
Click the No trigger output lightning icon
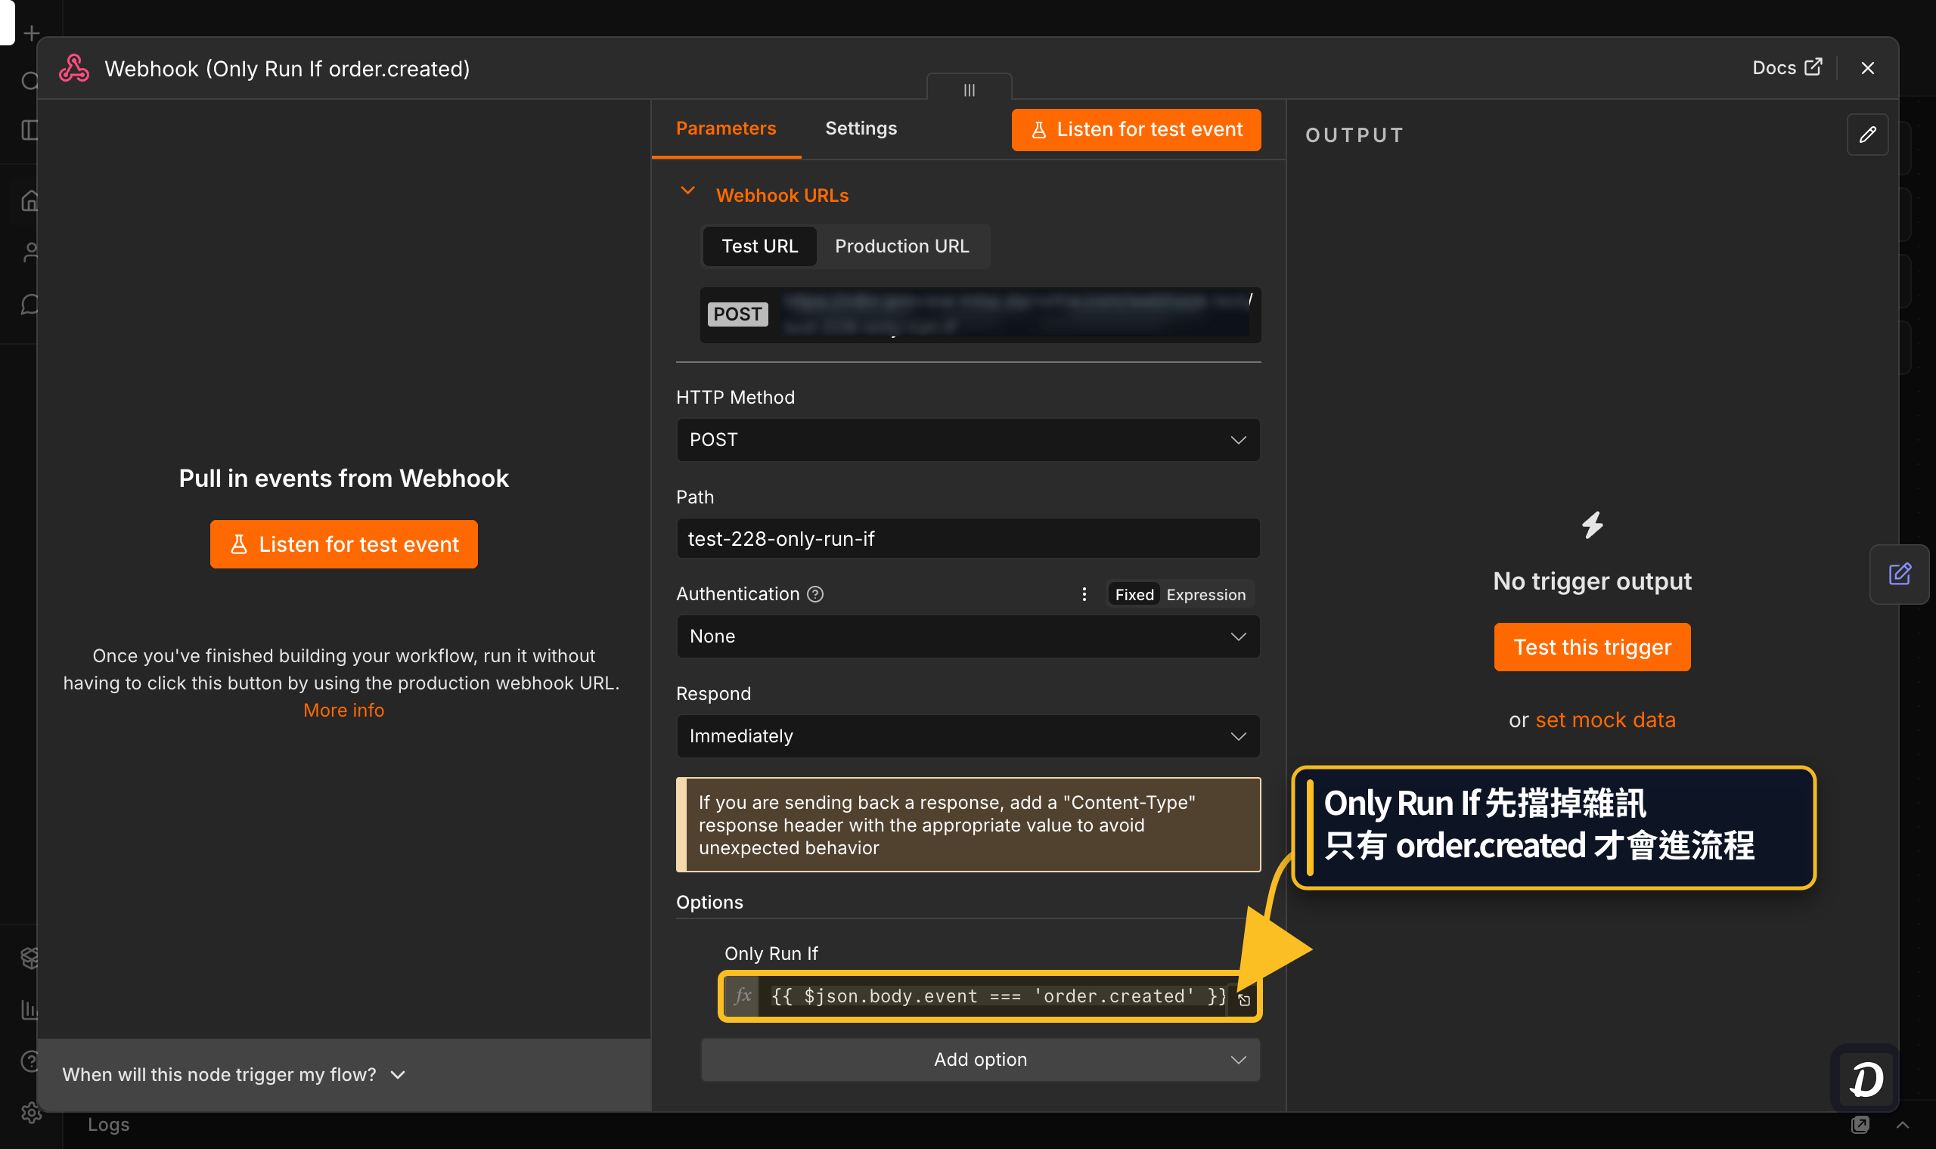[1591, 524]
